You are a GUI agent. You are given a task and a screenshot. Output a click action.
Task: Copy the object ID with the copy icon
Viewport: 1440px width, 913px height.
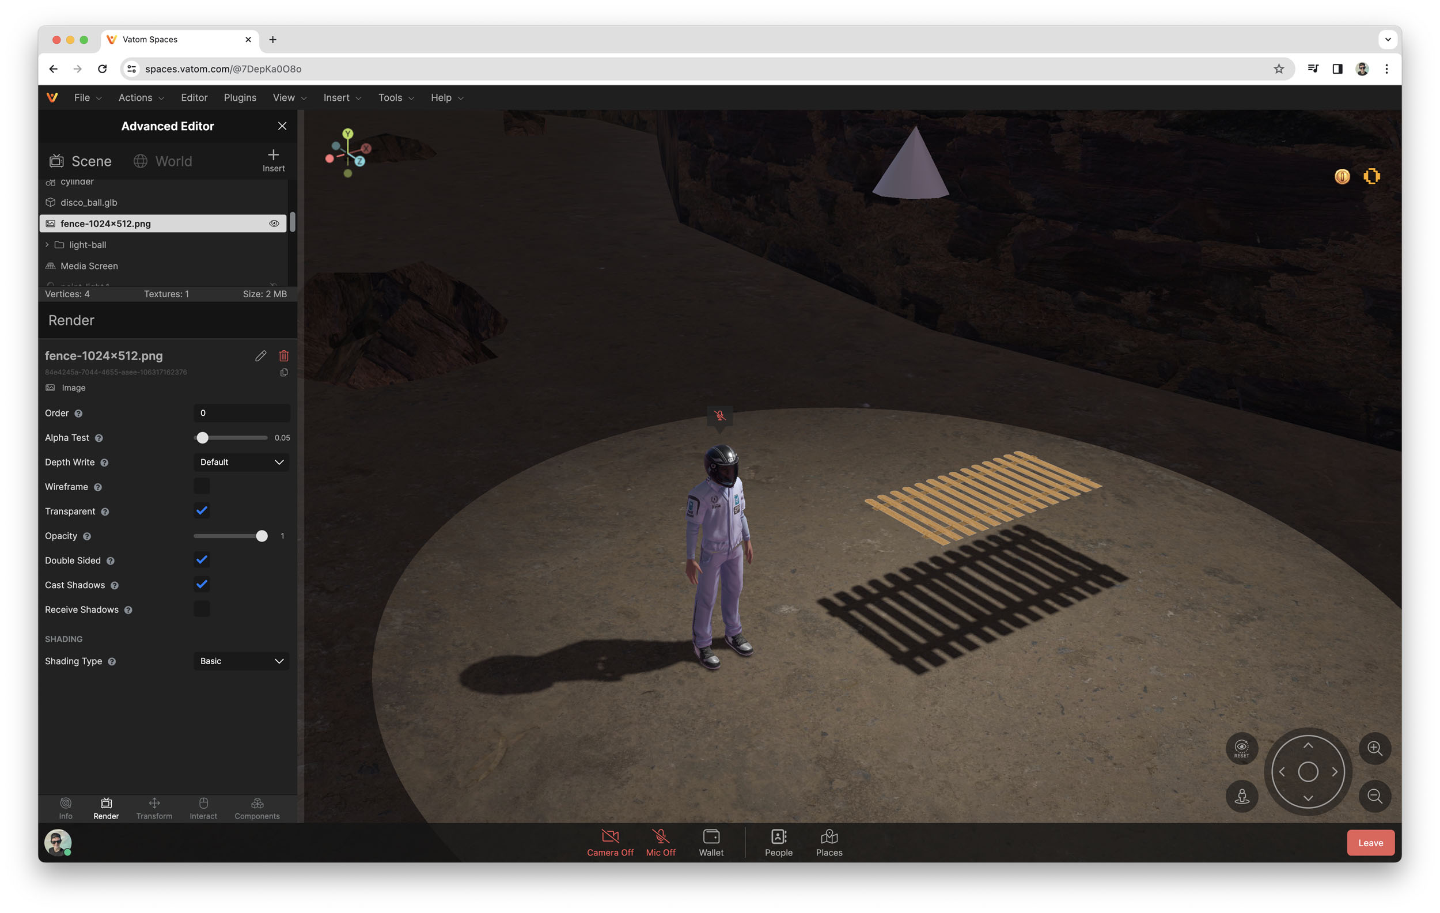coord(284,373)
